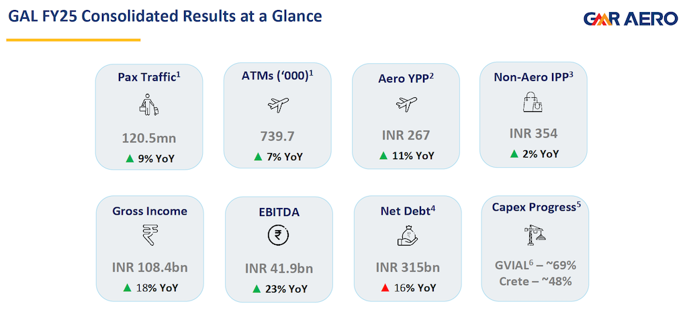
Task: Click the circled rupee icon under EBITDA
Action: [278, 236]
